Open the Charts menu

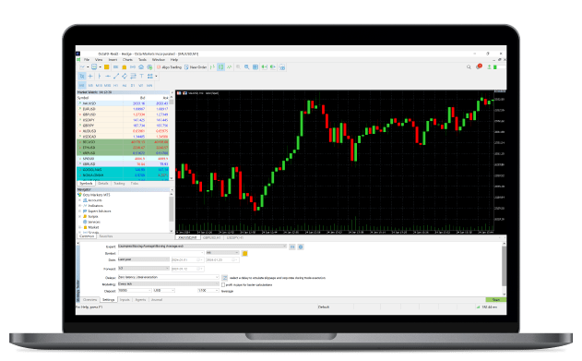point(127,59)
